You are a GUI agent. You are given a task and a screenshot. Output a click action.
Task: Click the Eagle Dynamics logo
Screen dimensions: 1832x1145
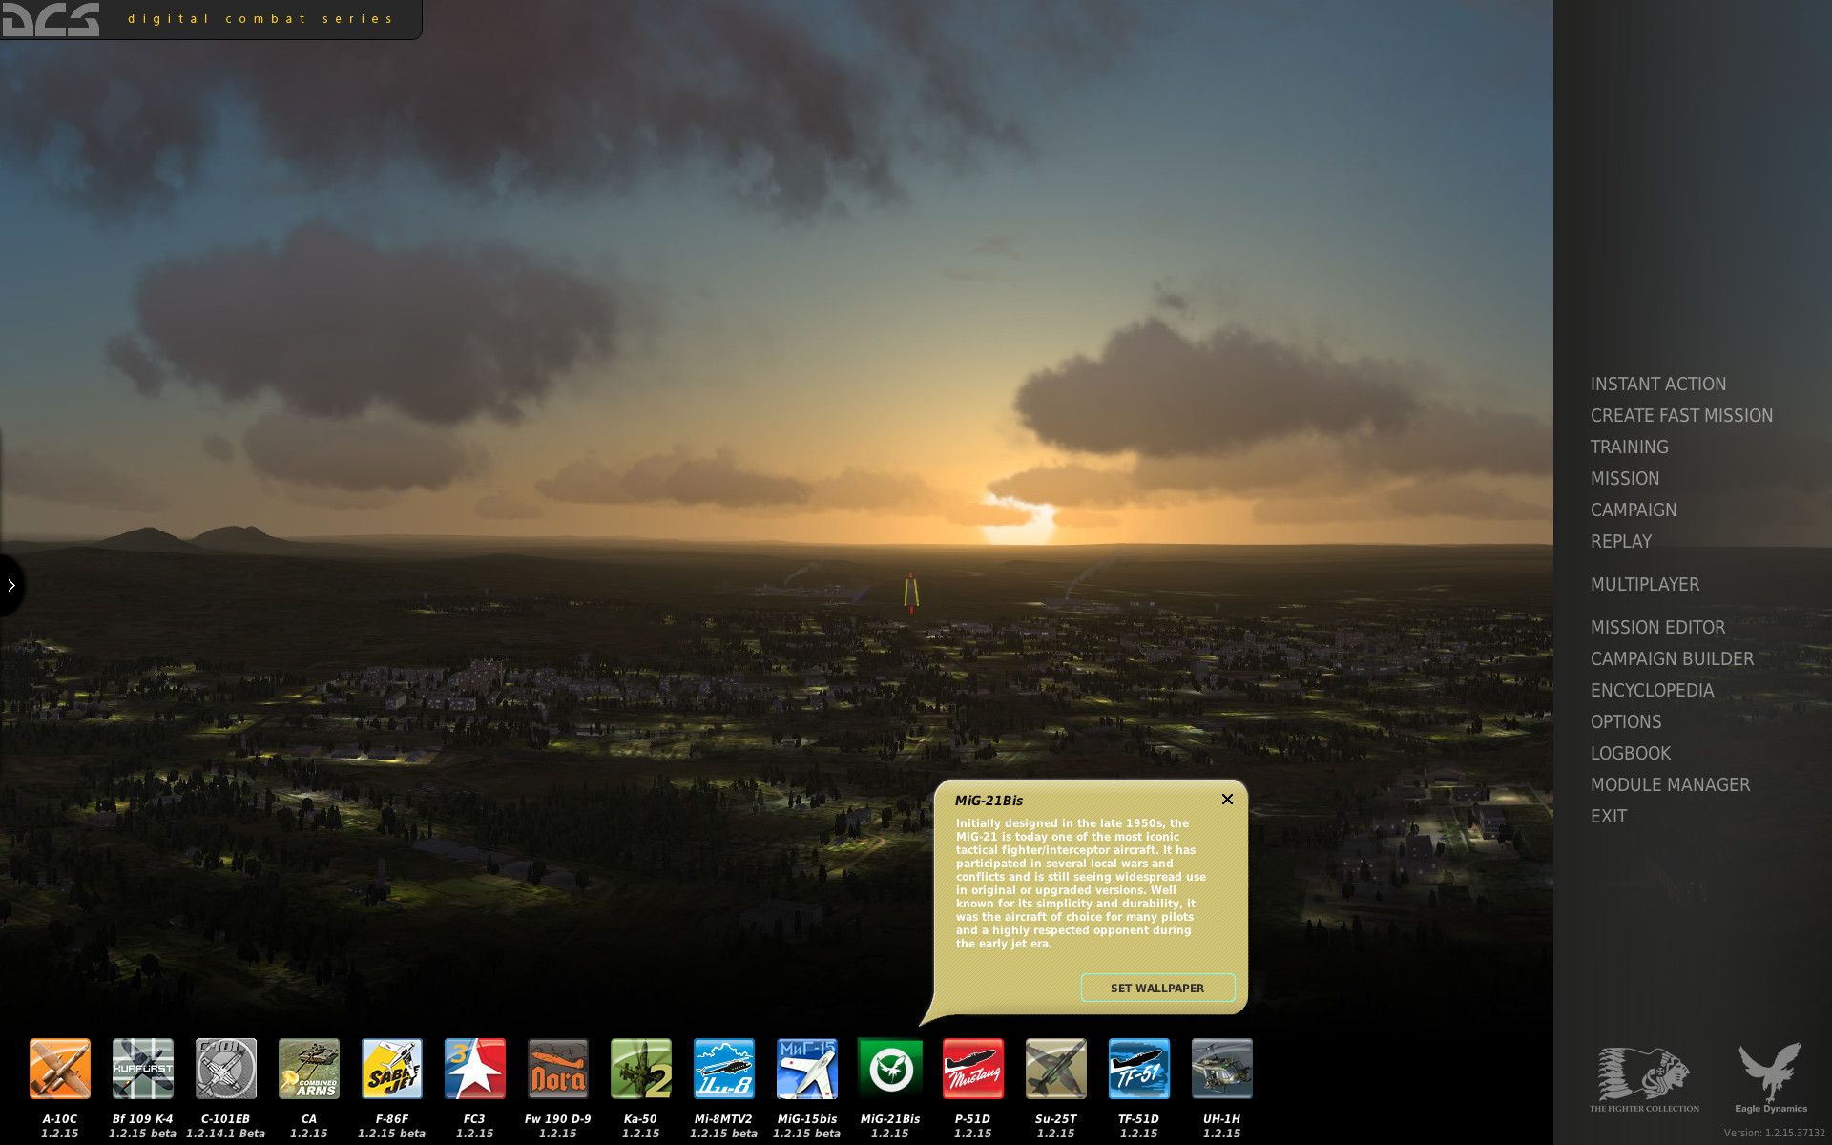point(1770,1078)
